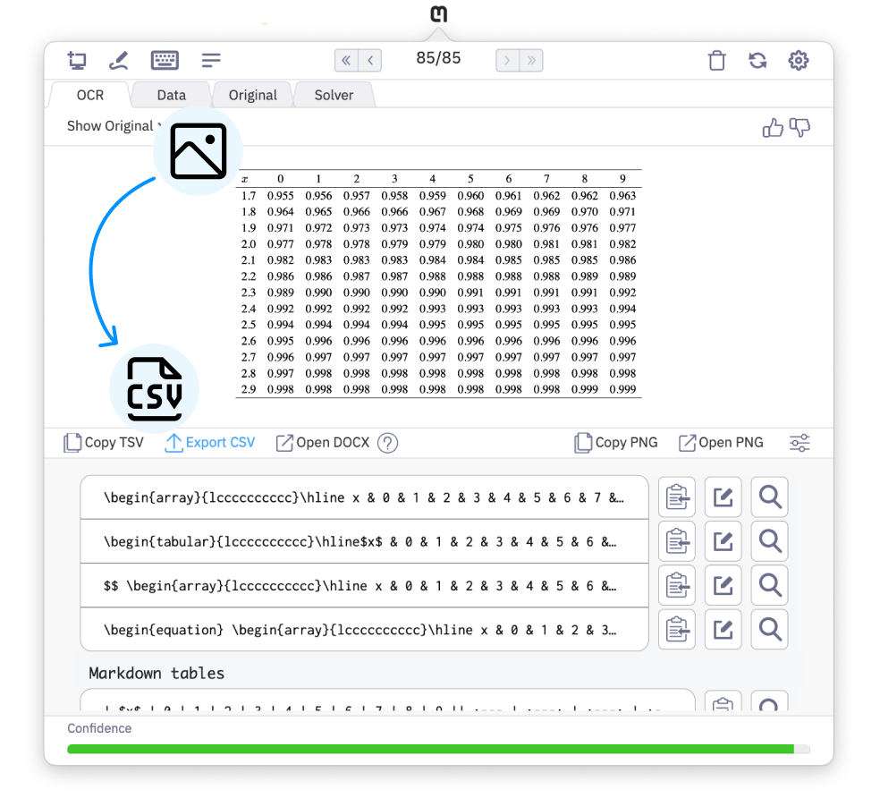Give thumbs up feedback on OCR result
This screenshot has width=880, height=798.
[x=774, y=128]
